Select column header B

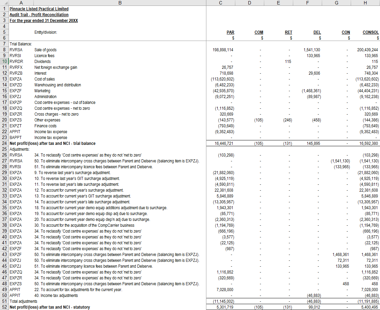[120, 3]
